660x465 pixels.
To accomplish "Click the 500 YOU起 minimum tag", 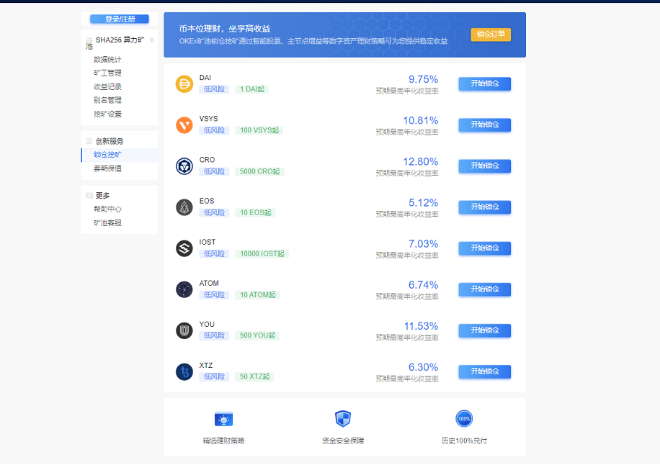I will 258,335.
